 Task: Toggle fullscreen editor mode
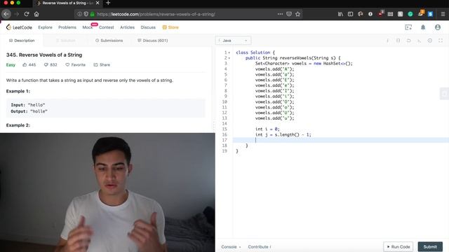[x=441, y=41]
